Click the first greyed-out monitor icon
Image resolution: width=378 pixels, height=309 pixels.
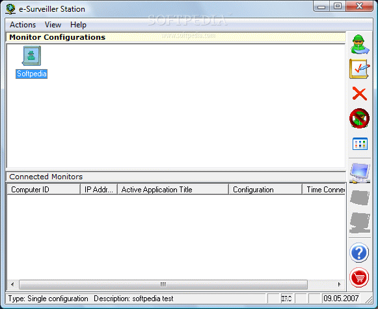pyautogui.click(x=360, y=198)
